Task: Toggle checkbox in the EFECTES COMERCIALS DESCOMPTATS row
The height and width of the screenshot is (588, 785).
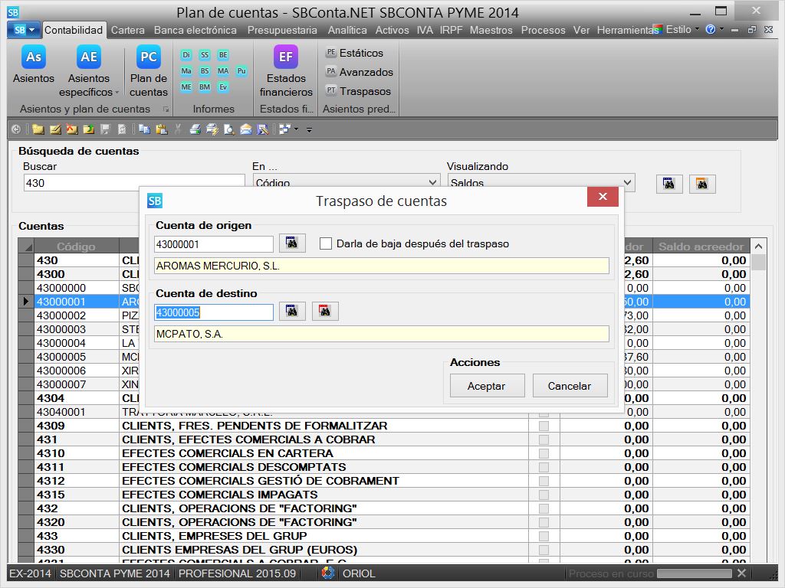Action: [x=544, y=467]
